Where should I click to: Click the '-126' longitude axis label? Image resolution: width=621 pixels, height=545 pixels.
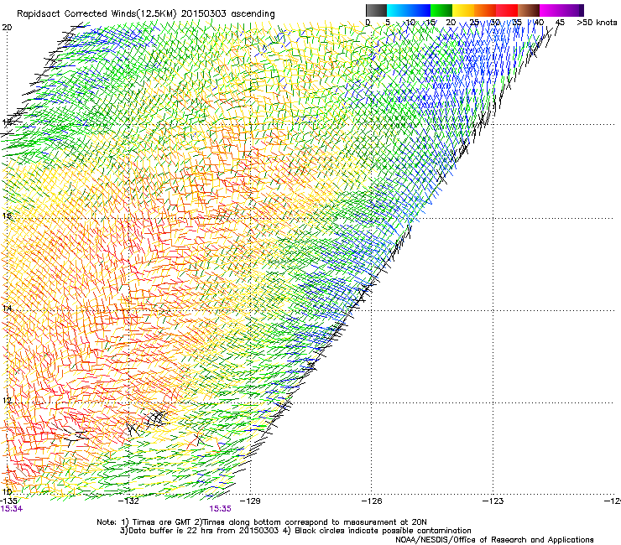coord(372,501)
